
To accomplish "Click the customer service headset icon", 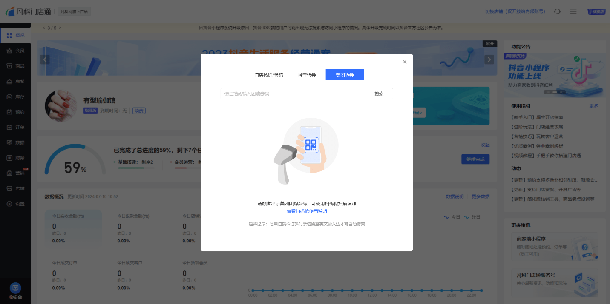I will [x=557, y=11].
